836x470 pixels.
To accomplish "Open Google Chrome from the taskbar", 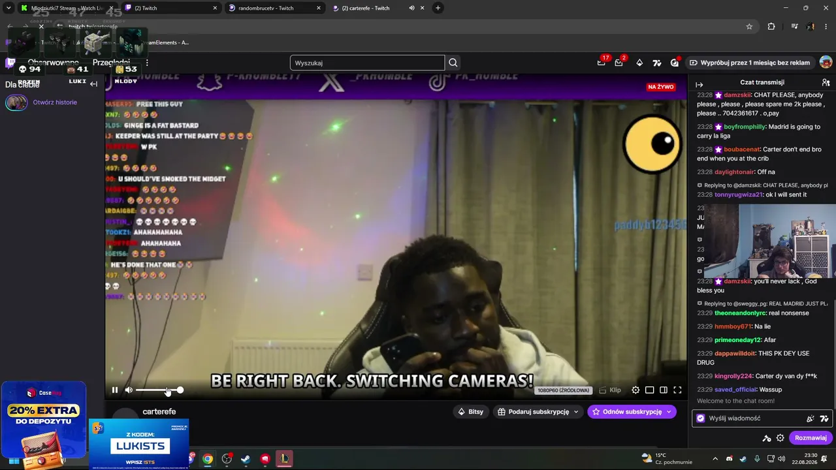I will tap(207, 459).
